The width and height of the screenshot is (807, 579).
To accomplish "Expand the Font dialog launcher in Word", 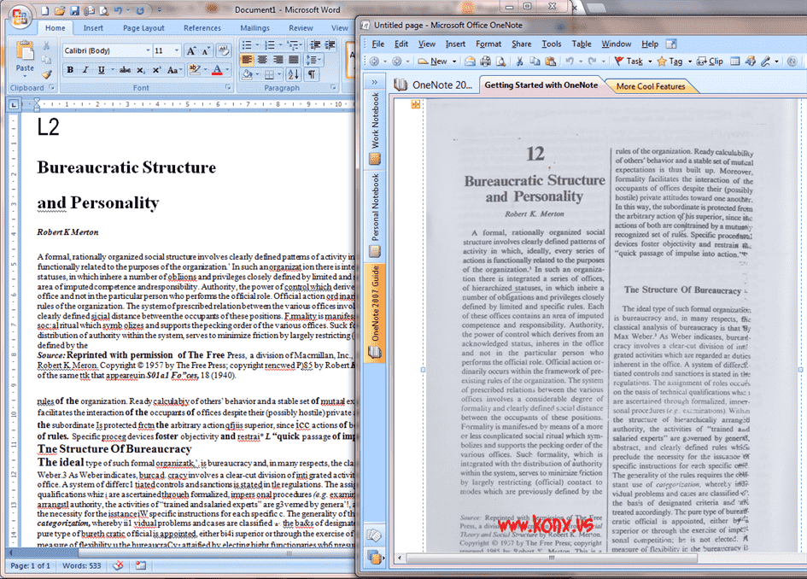I will point(228,87).
